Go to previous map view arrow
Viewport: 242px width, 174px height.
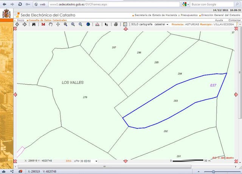17,24
